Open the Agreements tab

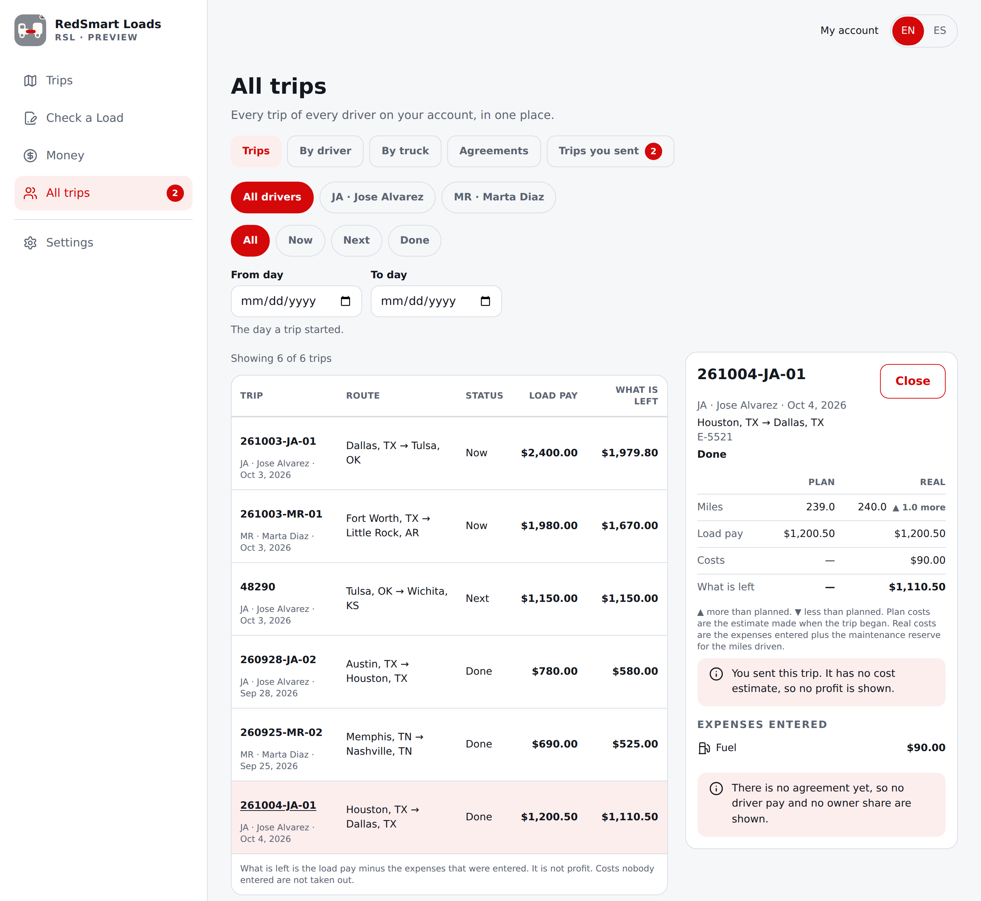494,151
